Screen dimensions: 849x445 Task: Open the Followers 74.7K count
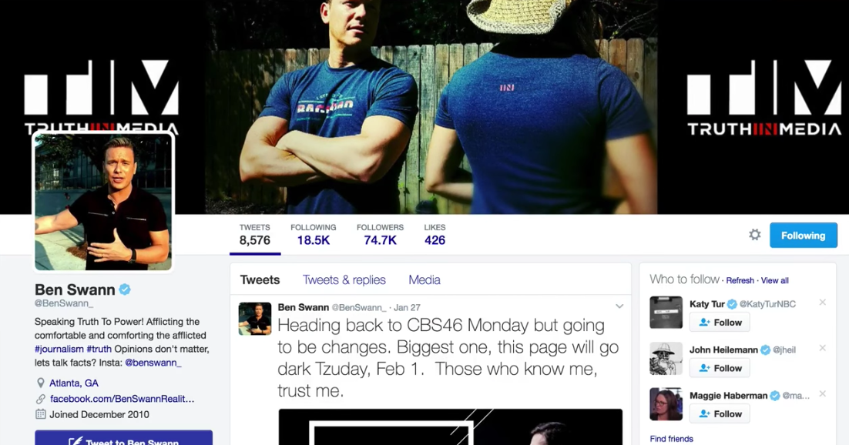[380, 235]
